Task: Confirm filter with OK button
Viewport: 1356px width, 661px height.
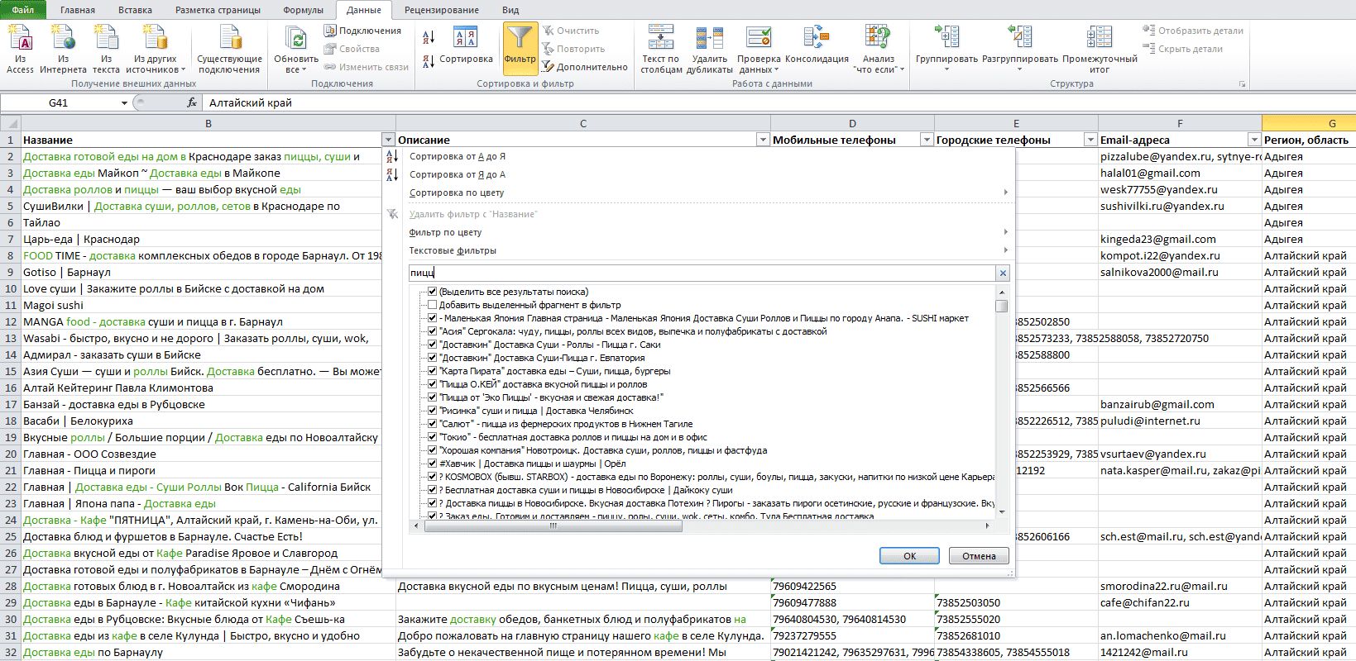Action: tap(909, 556)
